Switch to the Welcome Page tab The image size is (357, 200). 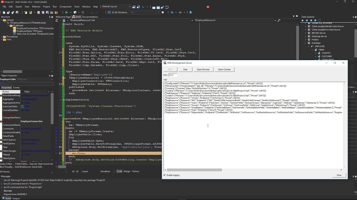click(63, 17)
